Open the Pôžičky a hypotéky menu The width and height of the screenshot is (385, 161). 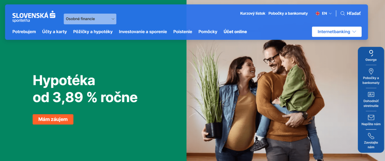pos(93,32)
